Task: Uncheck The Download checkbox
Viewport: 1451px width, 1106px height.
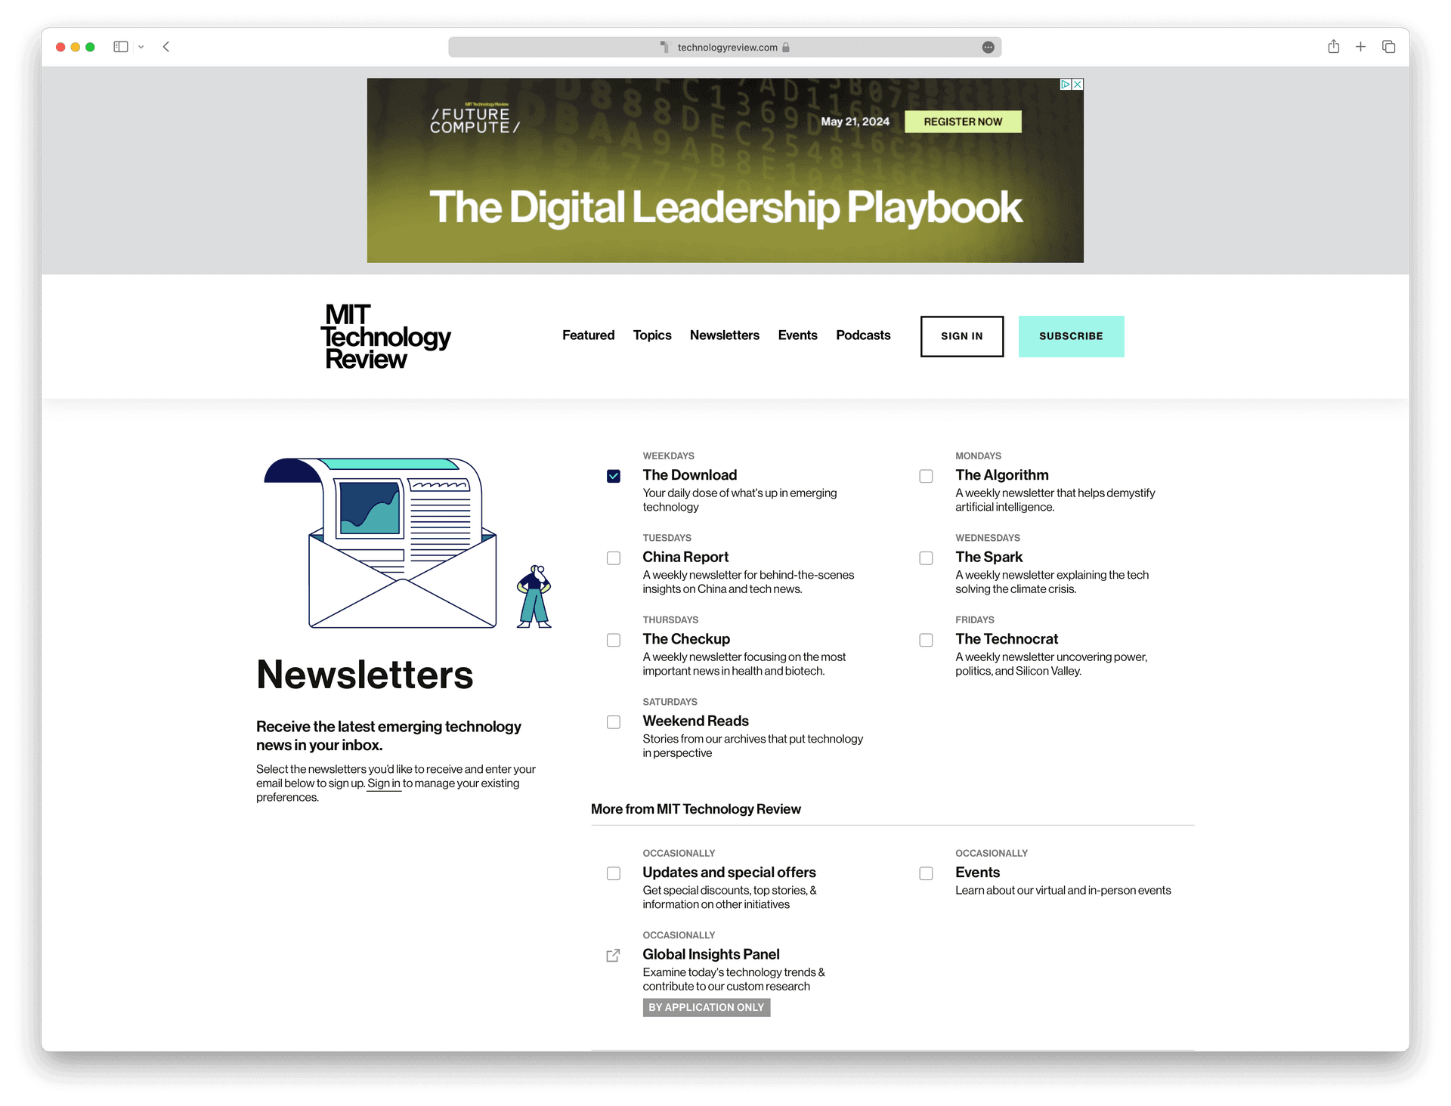Action: pos(614,476)
